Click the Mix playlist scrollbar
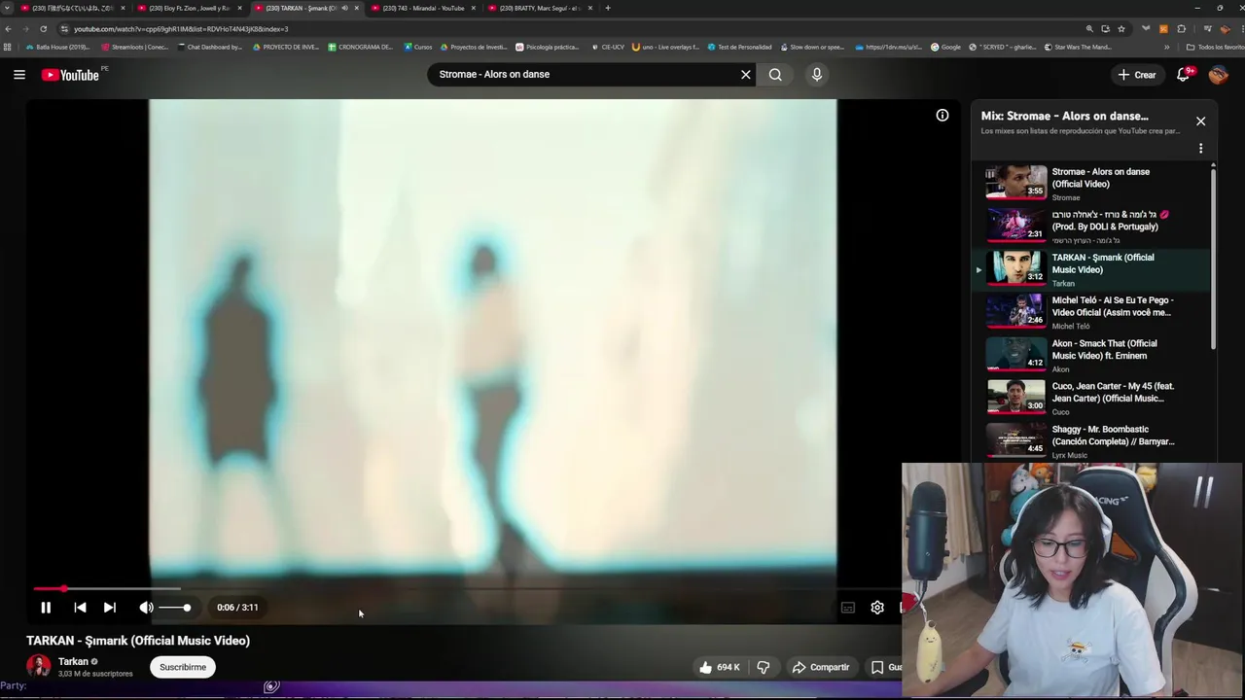Viewport: 1245px width, 700px height. 1213,258
